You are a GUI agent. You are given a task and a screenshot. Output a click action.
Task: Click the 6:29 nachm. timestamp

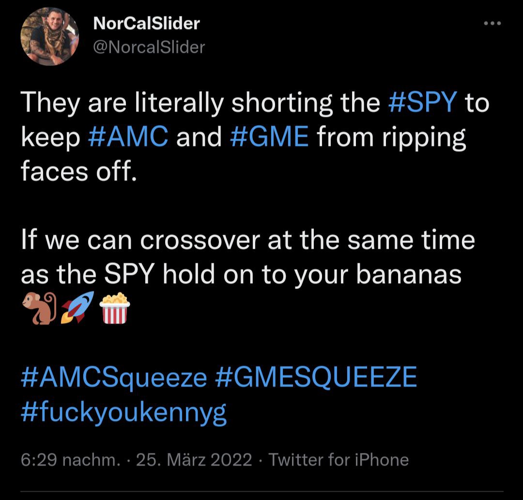click(71, 459)
